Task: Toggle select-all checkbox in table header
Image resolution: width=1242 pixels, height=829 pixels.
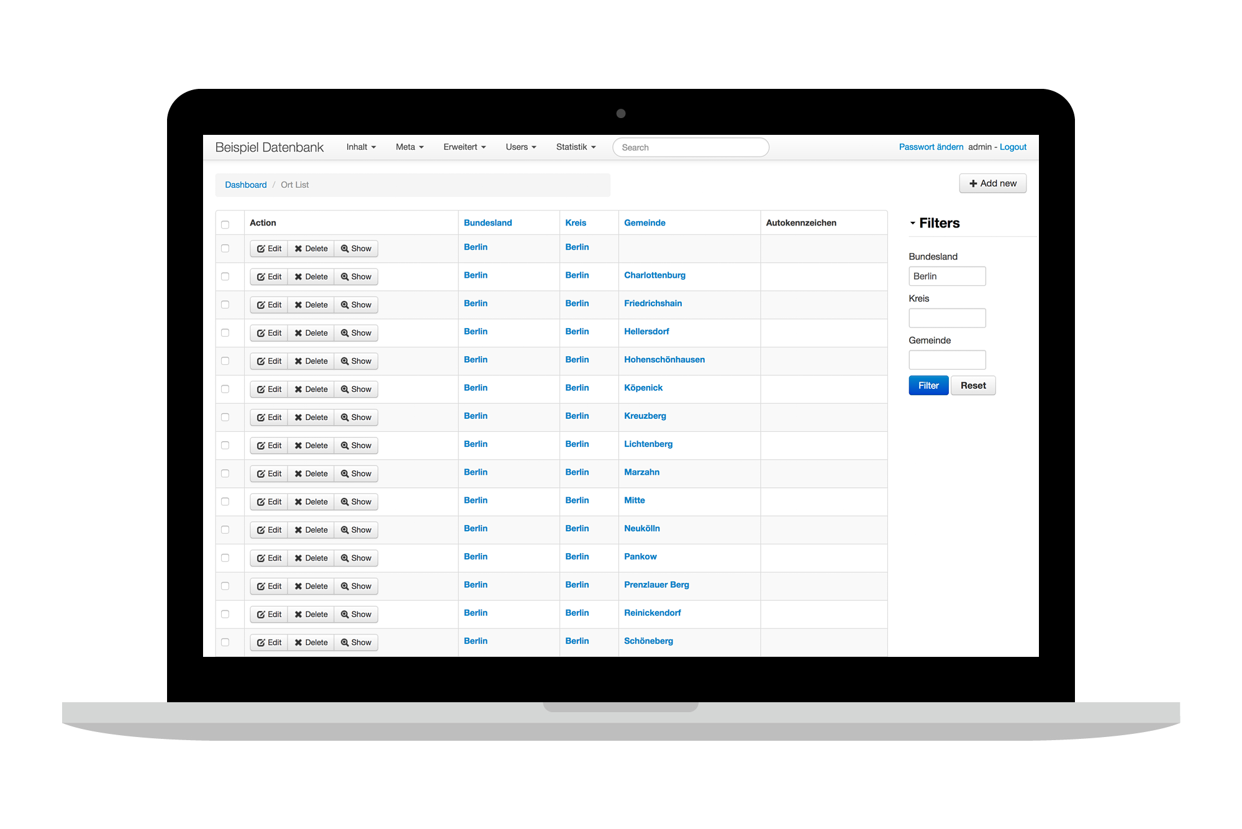Action: coord(225,224)
